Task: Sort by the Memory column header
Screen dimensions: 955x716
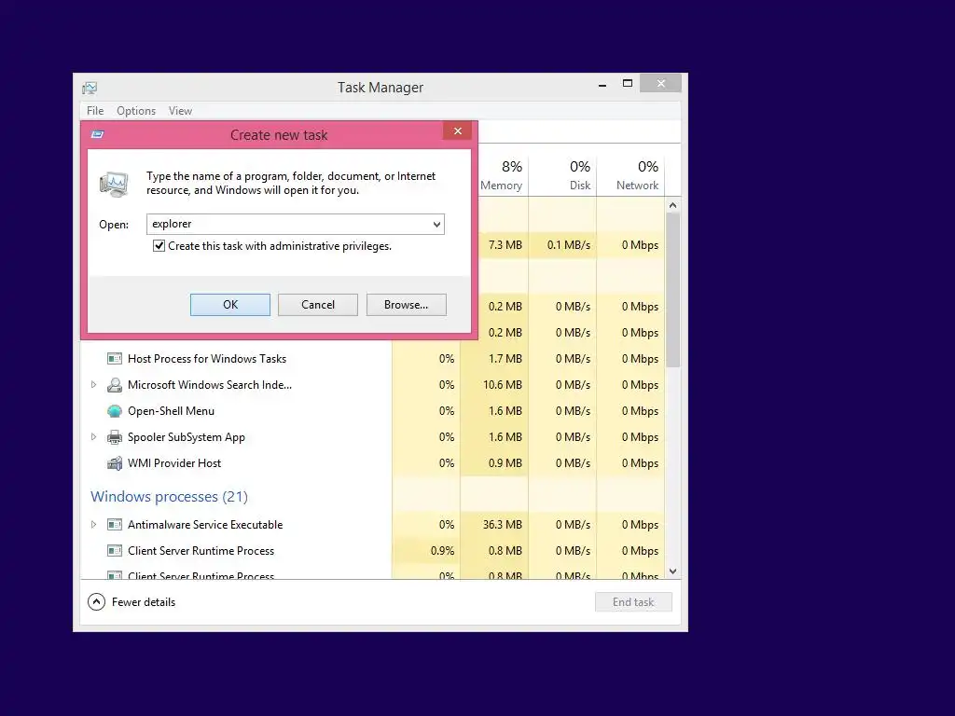Action: click(x=501, y=174)
